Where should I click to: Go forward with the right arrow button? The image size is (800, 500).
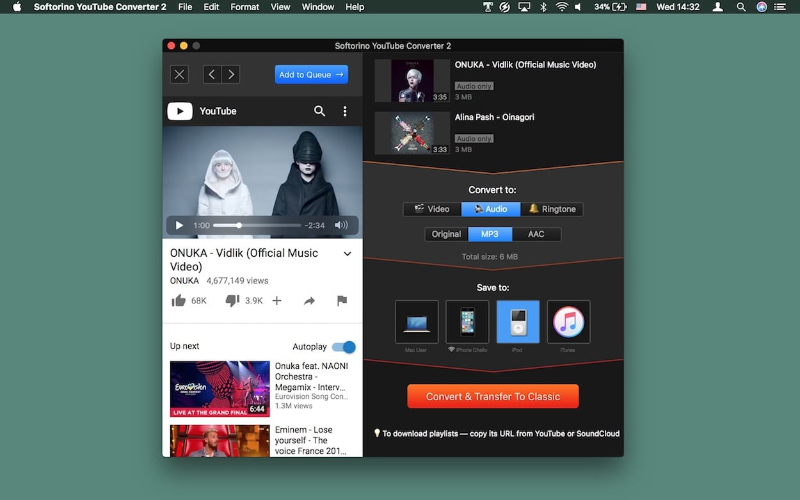click(230, 74)
